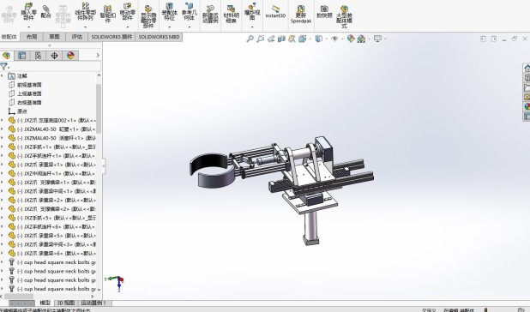Open Bill of Materials (材料明细表)
This screenshot has height=312, width=530.
(x=232, y=15)
